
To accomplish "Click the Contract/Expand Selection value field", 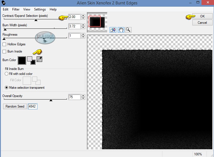I will (74, 17).
